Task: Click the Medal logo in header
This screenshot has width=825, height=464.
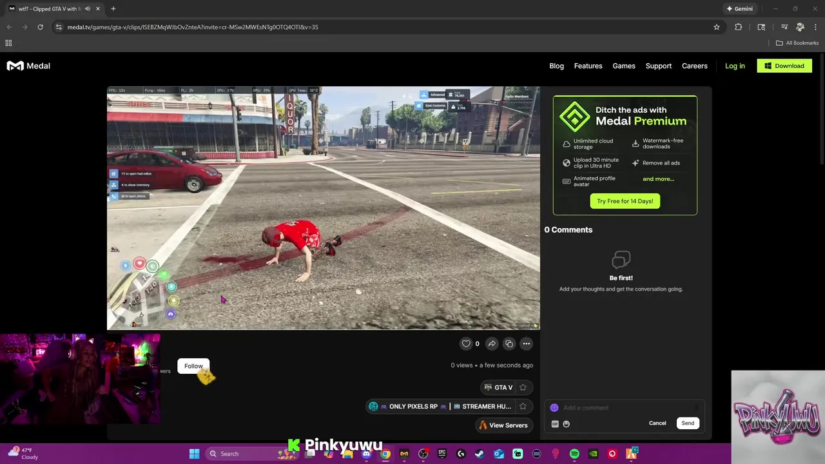Action: point(28,66)
